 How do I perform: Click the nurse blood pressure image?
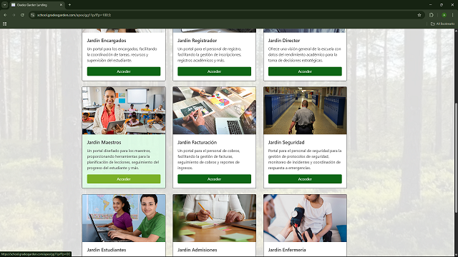[x=305, y=218]
